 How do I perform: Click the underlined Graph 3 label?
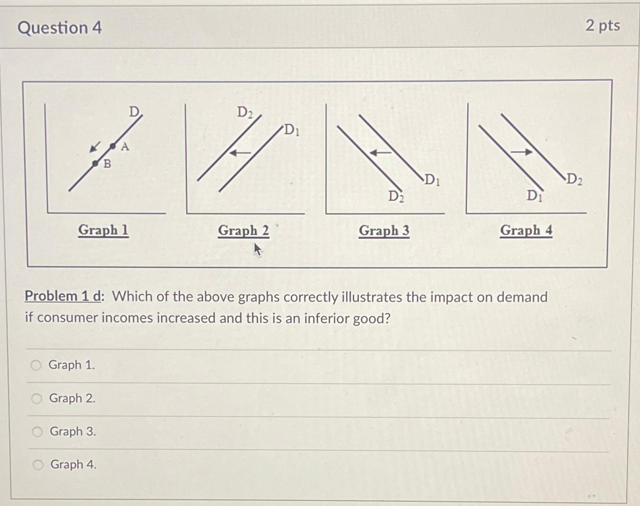pos(384,231)
